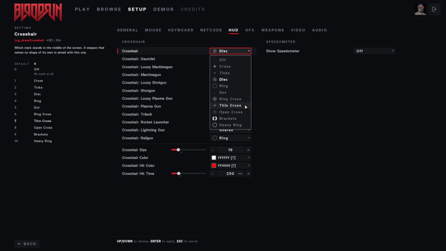Screen dimensions: 446x251
Task: Choose Heavy Ring crosshair option
Action: click(x=230, y=125)
